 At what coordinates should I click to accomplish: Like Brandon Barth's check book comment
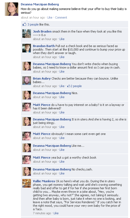click(x=62, y=57)
